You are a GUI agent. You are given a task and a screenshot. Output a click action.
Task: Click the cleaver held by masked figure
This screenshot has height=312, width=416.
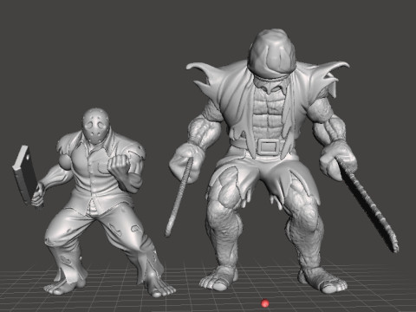(24, 175)
